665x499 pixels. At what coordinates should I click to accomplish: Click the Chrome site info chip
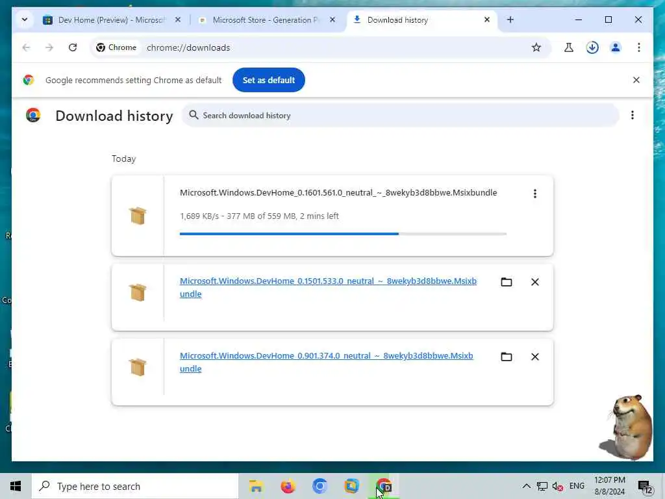(x=116, y=47)
